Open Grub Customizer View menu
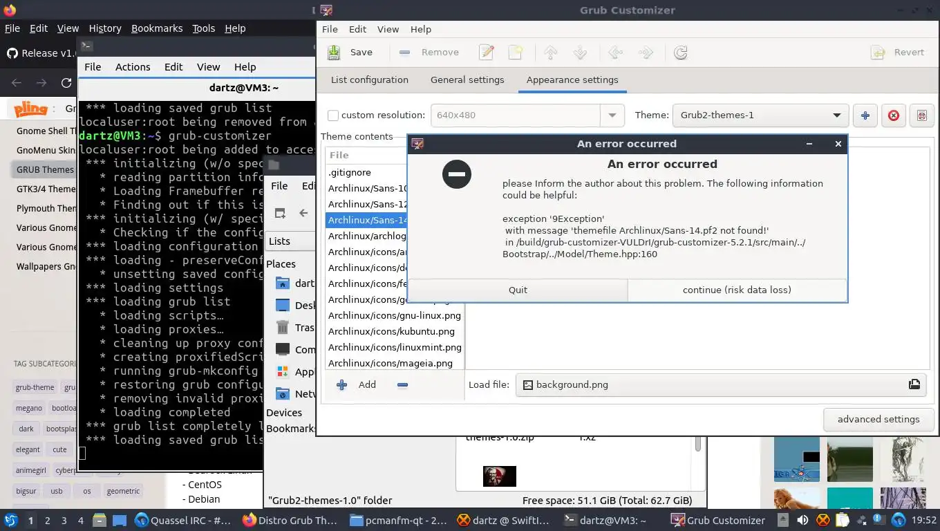Viewport: 940px width, 531px height. 388,29
